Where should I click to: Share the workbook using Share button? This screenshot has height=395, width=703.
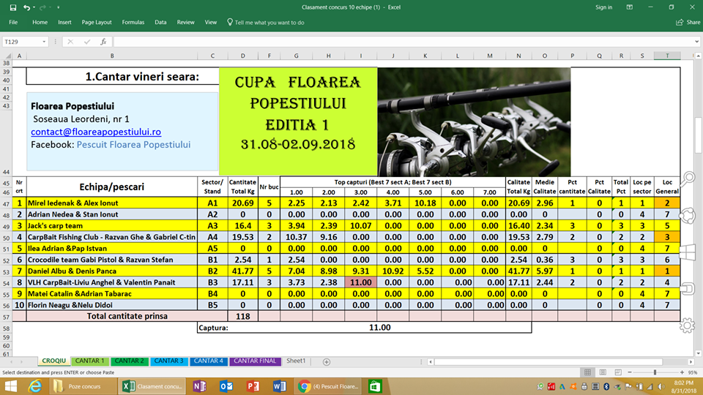pyautogui.click(x=688, y=23)
